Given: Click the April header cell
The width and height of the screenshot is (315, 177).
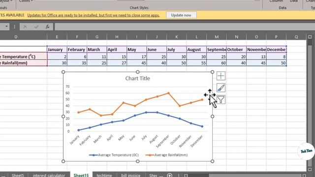Looking at the screenshot, I should click(x=117, y=49).
